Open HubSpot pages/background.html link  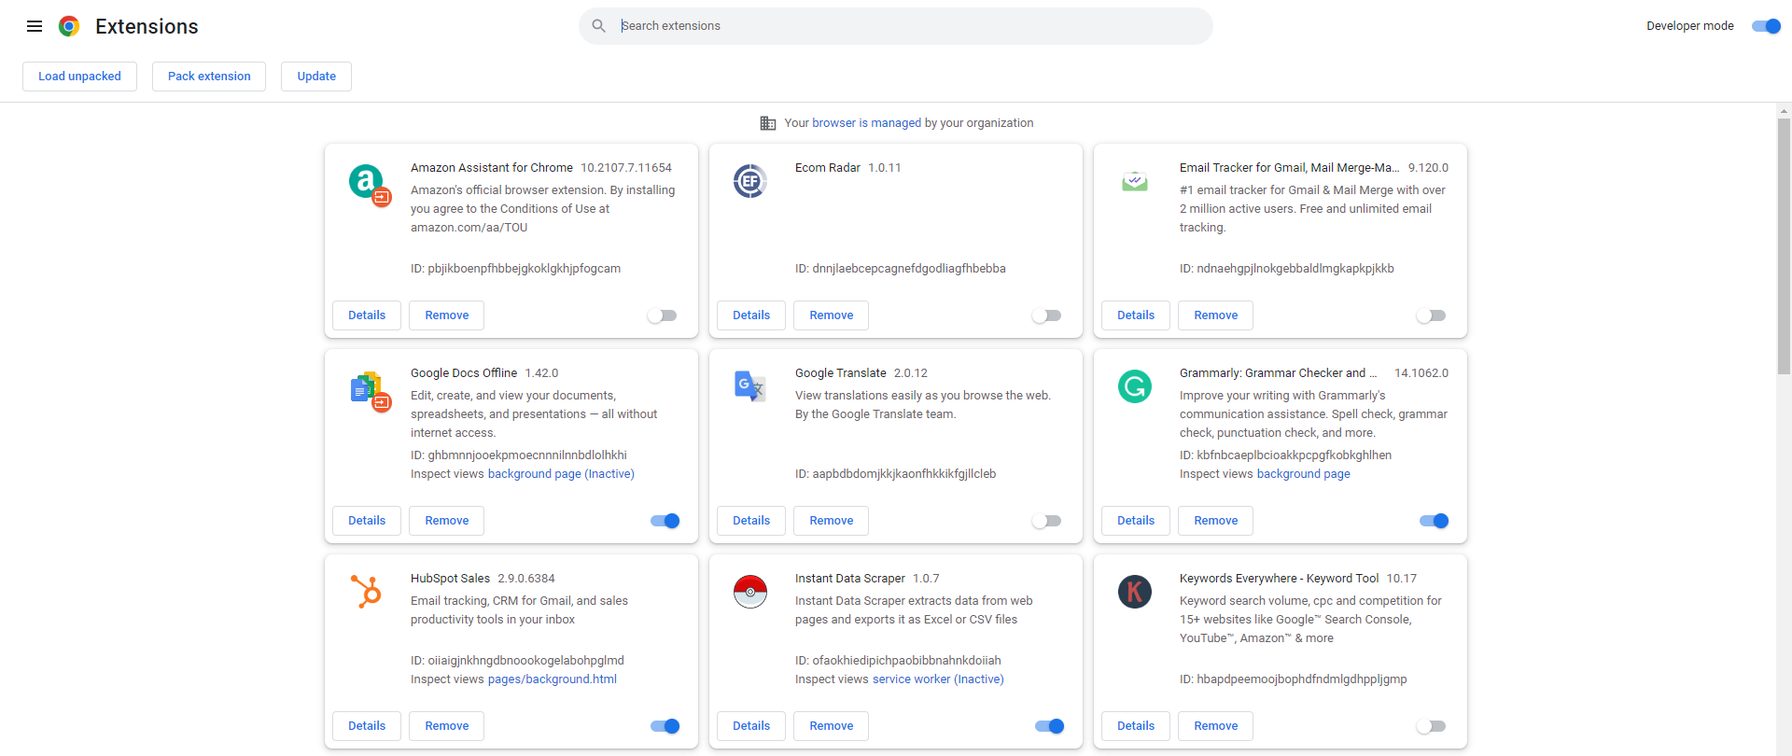tap(553, 679)
